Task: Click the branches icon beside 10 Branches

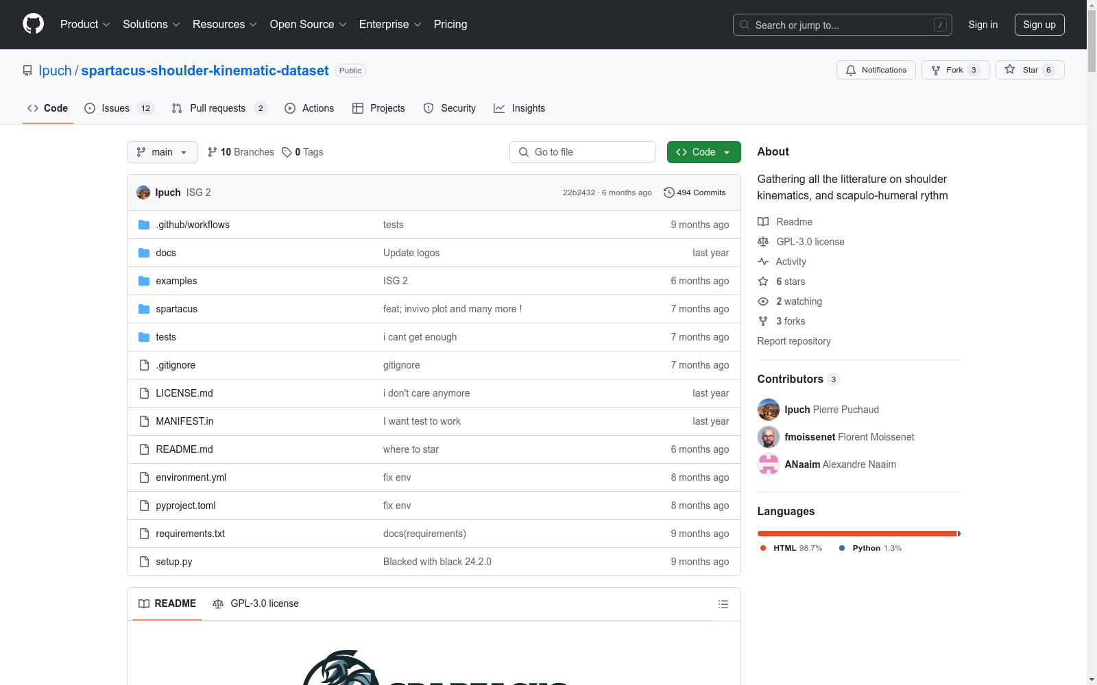Action: click(x=213, y=152)
